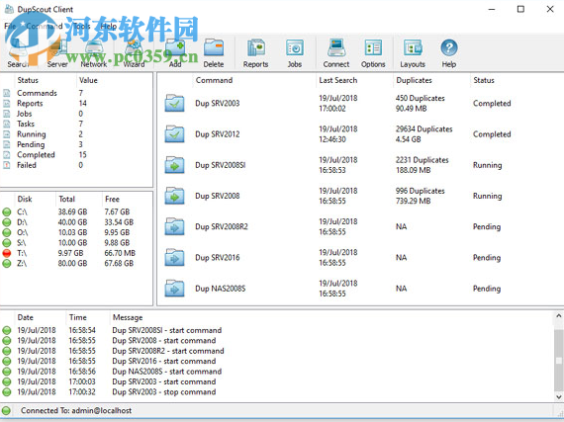This screenshot has width=564, height=422.
Task: Click the Free column header in disk panel
Action: (112, 199)
